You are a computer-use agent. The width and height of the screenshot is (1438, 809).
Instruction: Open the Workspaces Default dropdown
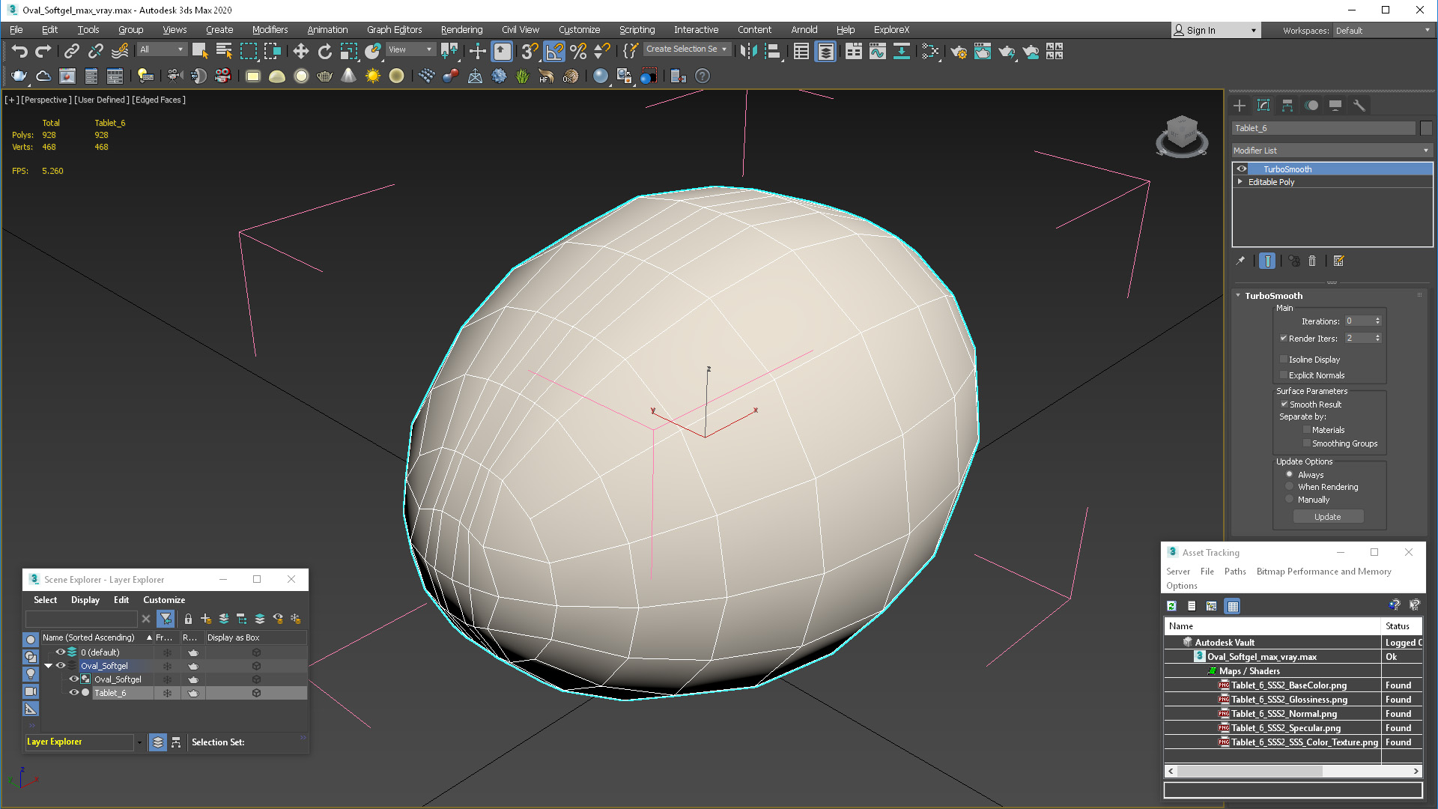coord(1383,31)
